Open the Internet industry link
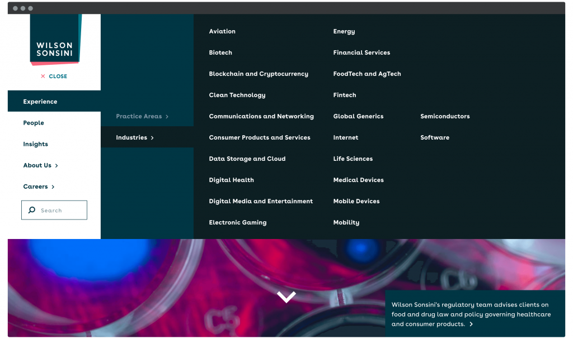The width and height of the screenshot is (573, 339). click(x=346, y=137)
